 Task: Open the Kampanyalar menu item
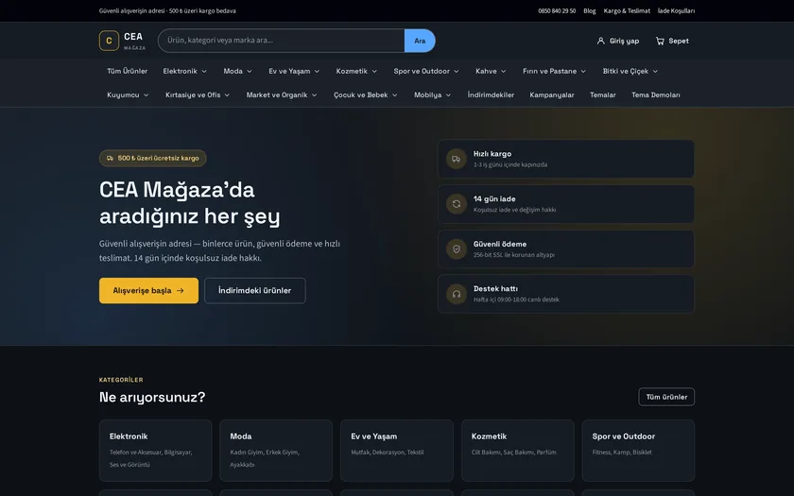click(551, 95)
